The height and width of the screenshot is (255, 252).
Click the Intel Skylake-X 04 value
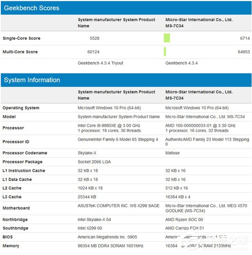click(94, 220)
